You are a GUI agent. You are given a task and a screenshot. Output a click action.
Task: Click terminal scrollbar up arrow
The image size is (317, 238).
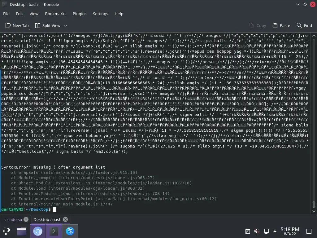(x=314, y=36)
